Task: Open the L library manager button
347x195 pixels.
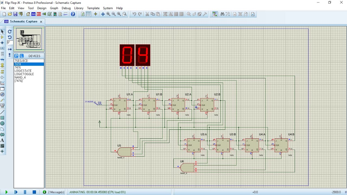Action: 22,56
